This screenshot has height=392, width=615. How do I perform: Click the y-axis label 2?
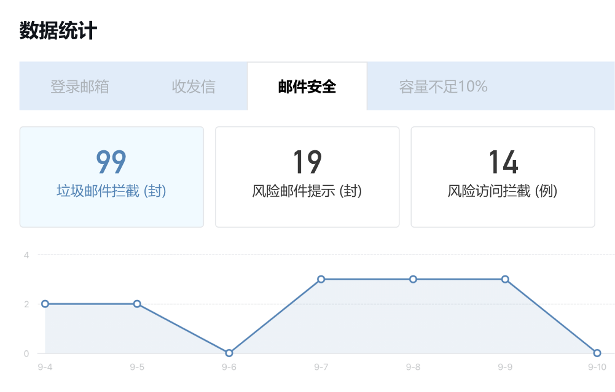point(26,304)
